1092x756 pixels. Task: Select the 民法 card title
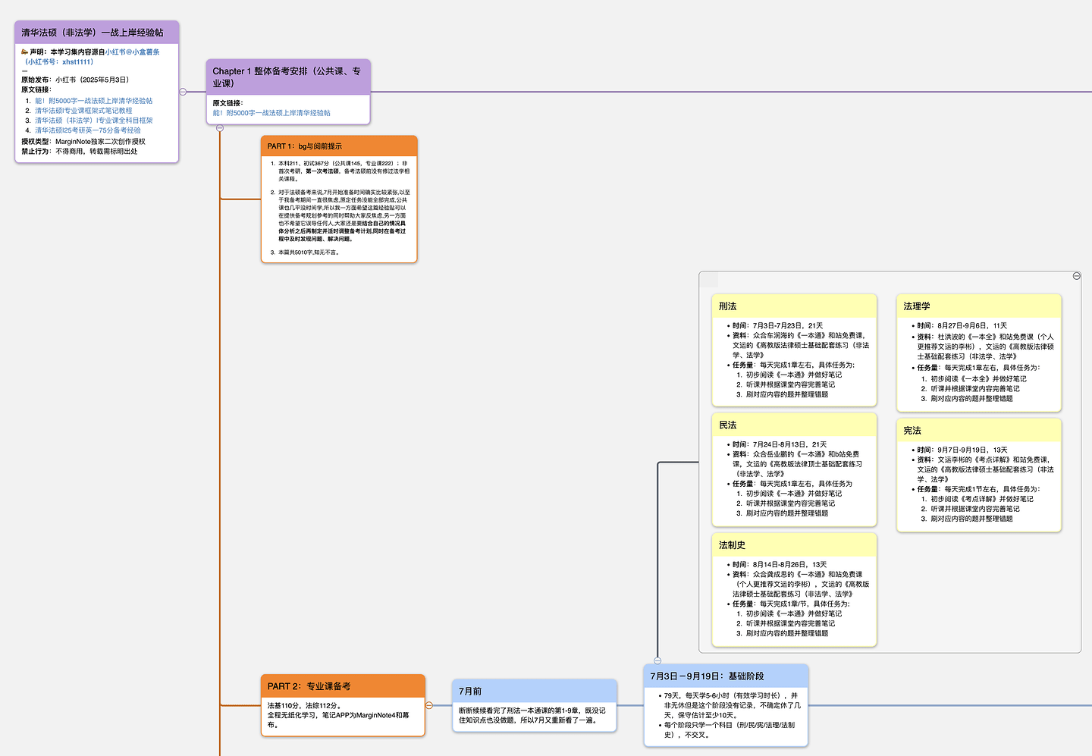coord(728,425)
